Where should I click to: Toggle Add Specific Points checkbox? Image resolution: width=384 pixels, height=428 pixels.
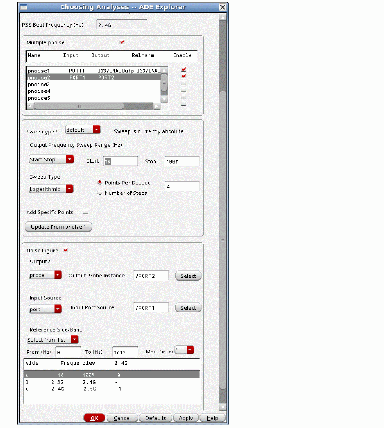tap(85, 212)
